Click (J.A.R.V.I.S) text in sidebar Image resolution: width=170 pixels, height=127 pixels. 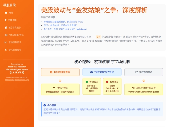pyautogui.click(x=17, y=72)
